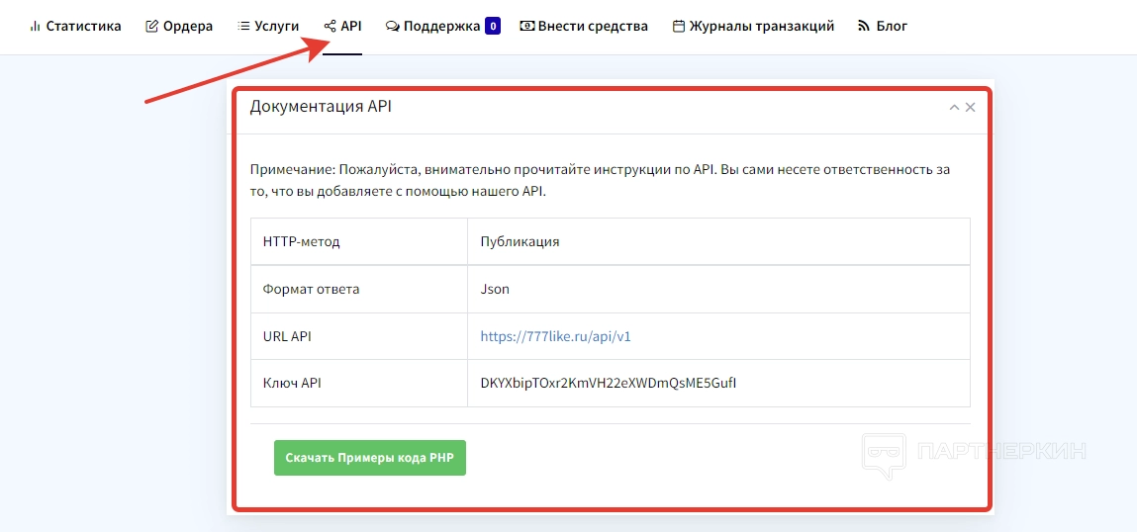The image size is (1137, 532).
Task: Close the Документация API panel
Action: (971, 108)
